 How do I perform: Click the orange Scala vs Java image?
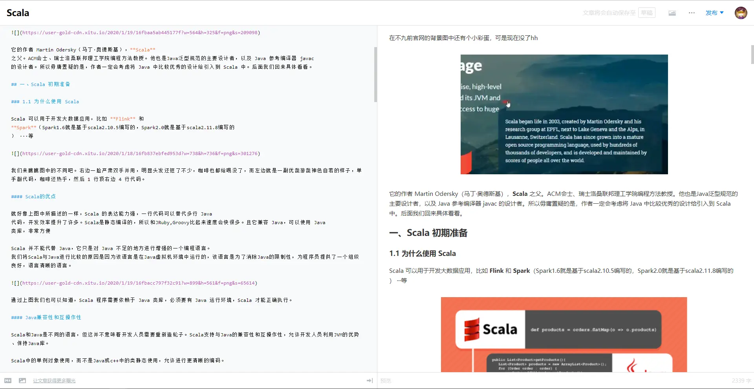click(564, 334)
